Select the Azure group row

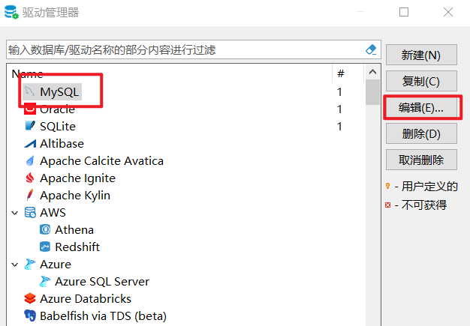56,265
